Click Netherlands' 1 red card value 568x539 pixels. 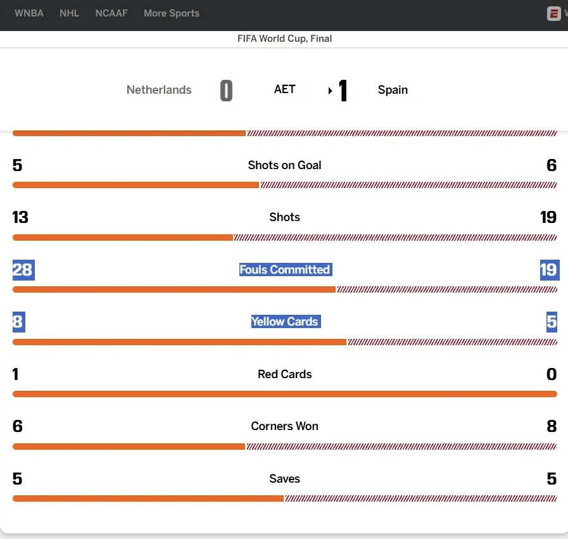[15, 374]
